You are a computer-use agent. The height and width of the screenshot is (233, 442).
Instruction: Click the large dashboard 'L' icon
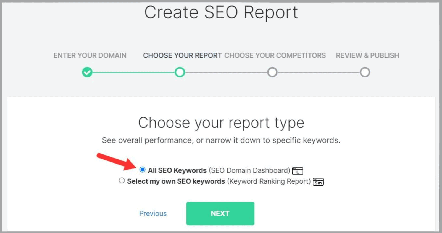[x=298, y=171]
